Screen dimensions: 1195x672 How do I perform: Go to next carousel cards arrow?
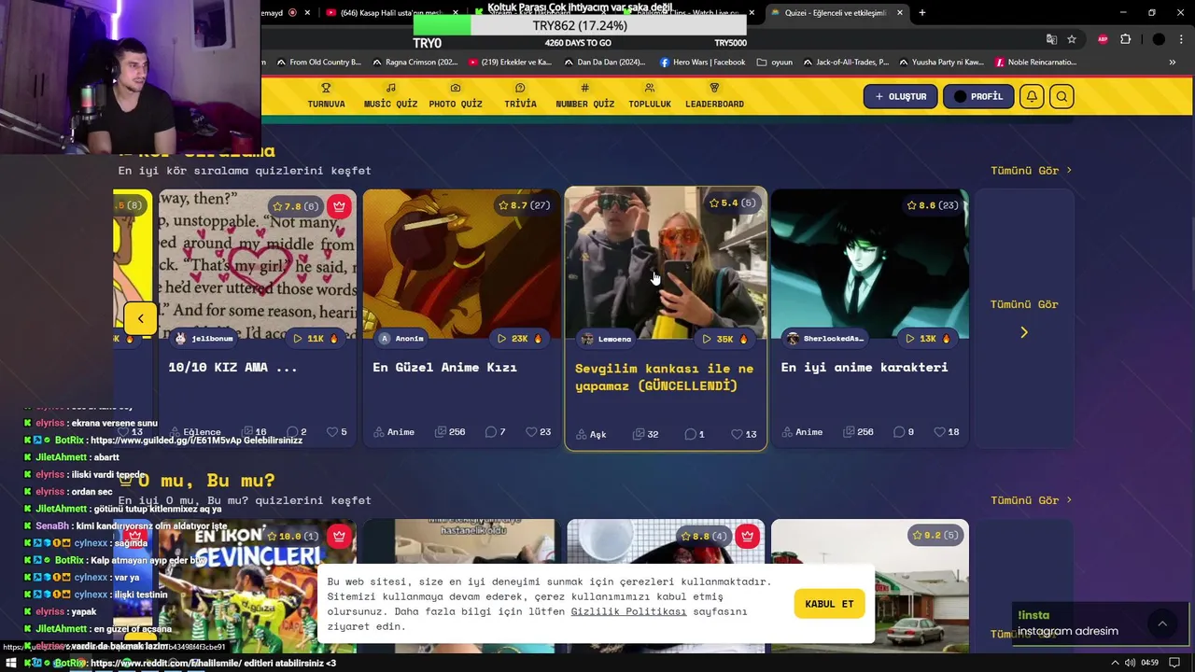pos(1024,332)
